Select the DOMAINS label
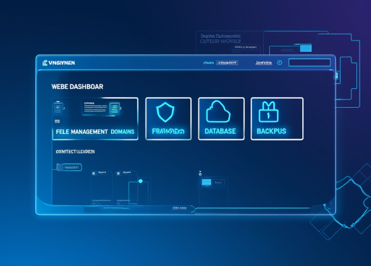The image size is (371, 266). (x=123, y=131)
